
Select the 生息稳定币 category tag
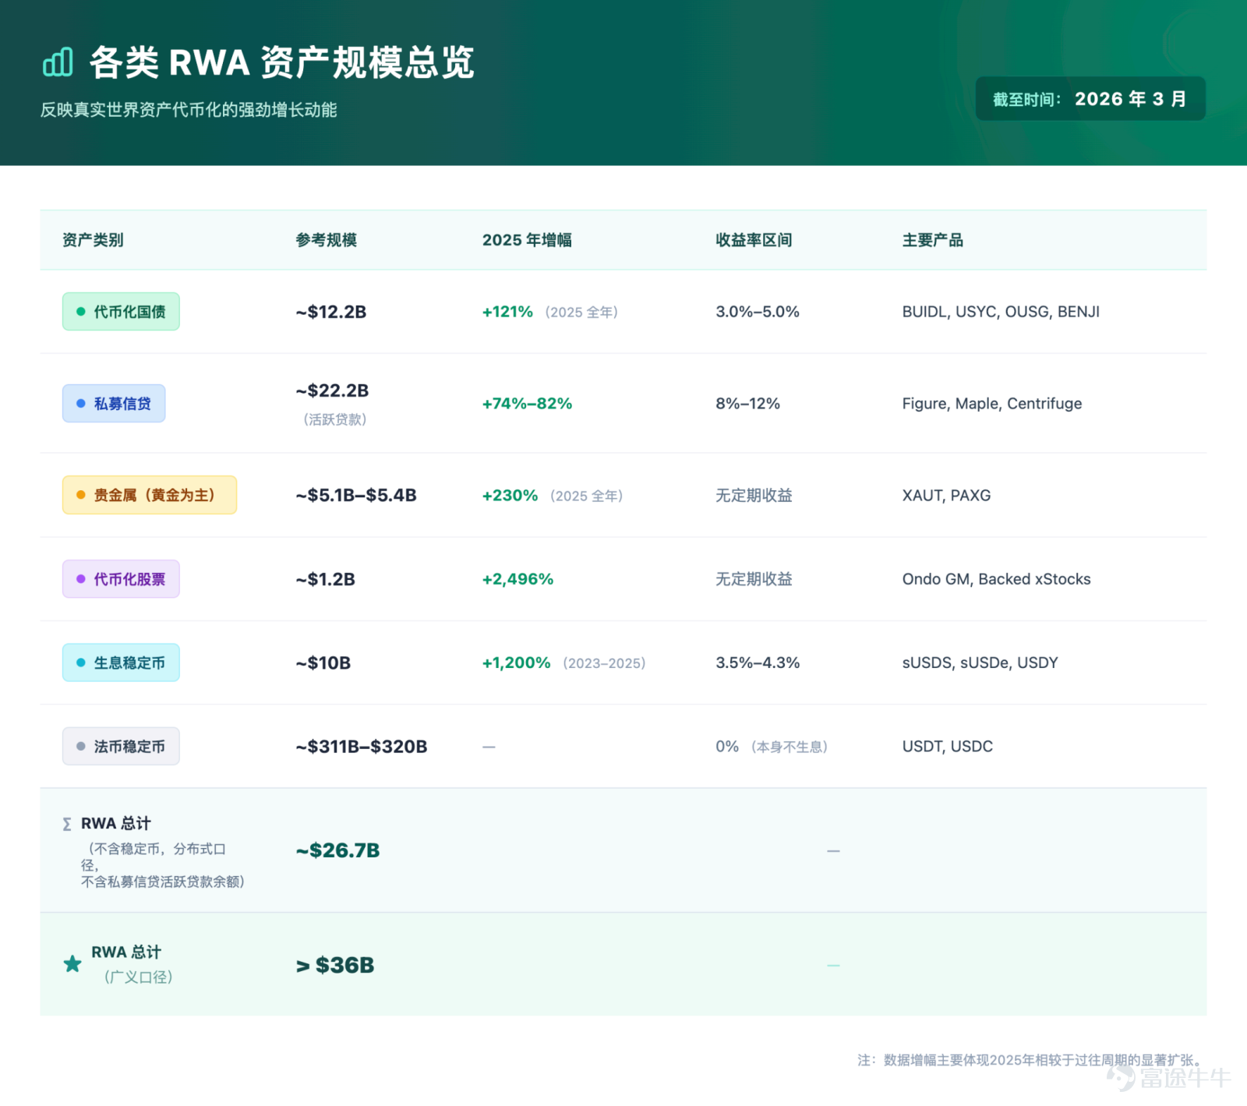tap(121, 663)
